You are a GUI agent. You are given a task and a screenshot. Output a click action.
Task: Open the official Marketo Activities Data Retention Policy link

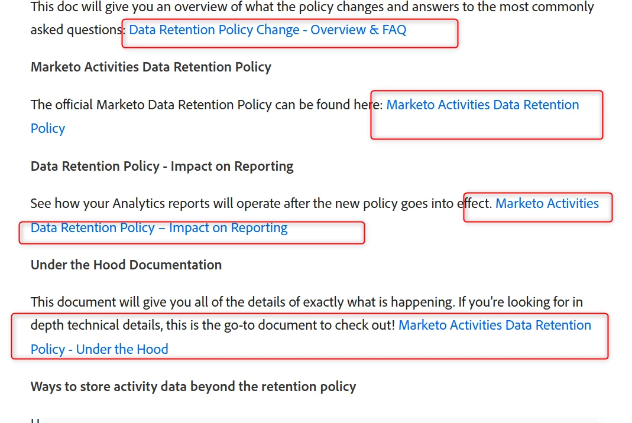[482, 105]
